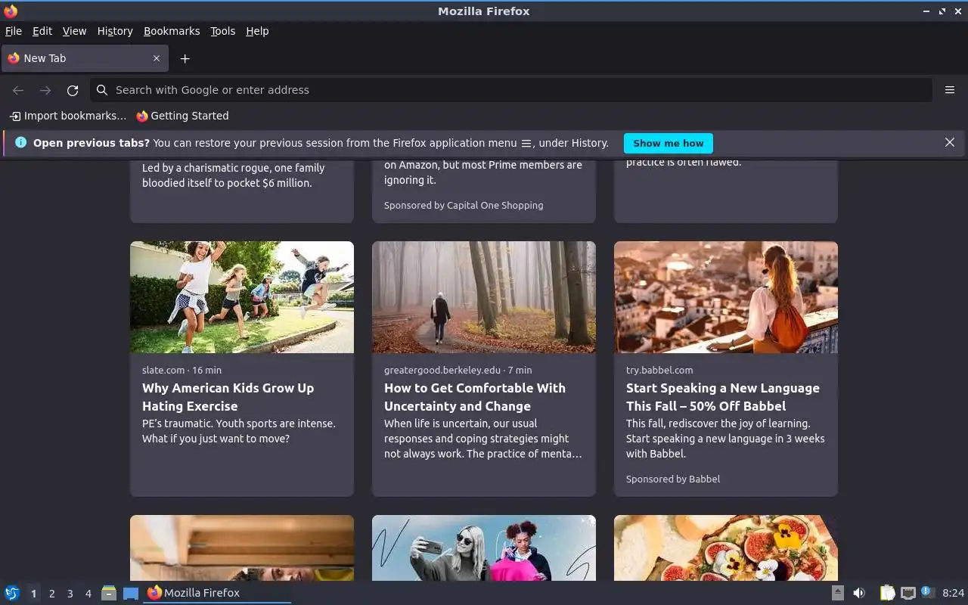Open the View menu

[74, 31]
